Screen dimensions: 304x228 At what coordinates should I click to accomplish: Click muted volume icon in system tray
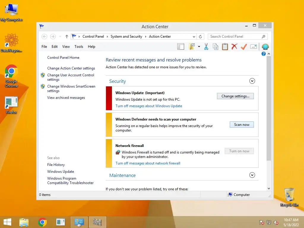pyautogui.click(x=276, y=222)
